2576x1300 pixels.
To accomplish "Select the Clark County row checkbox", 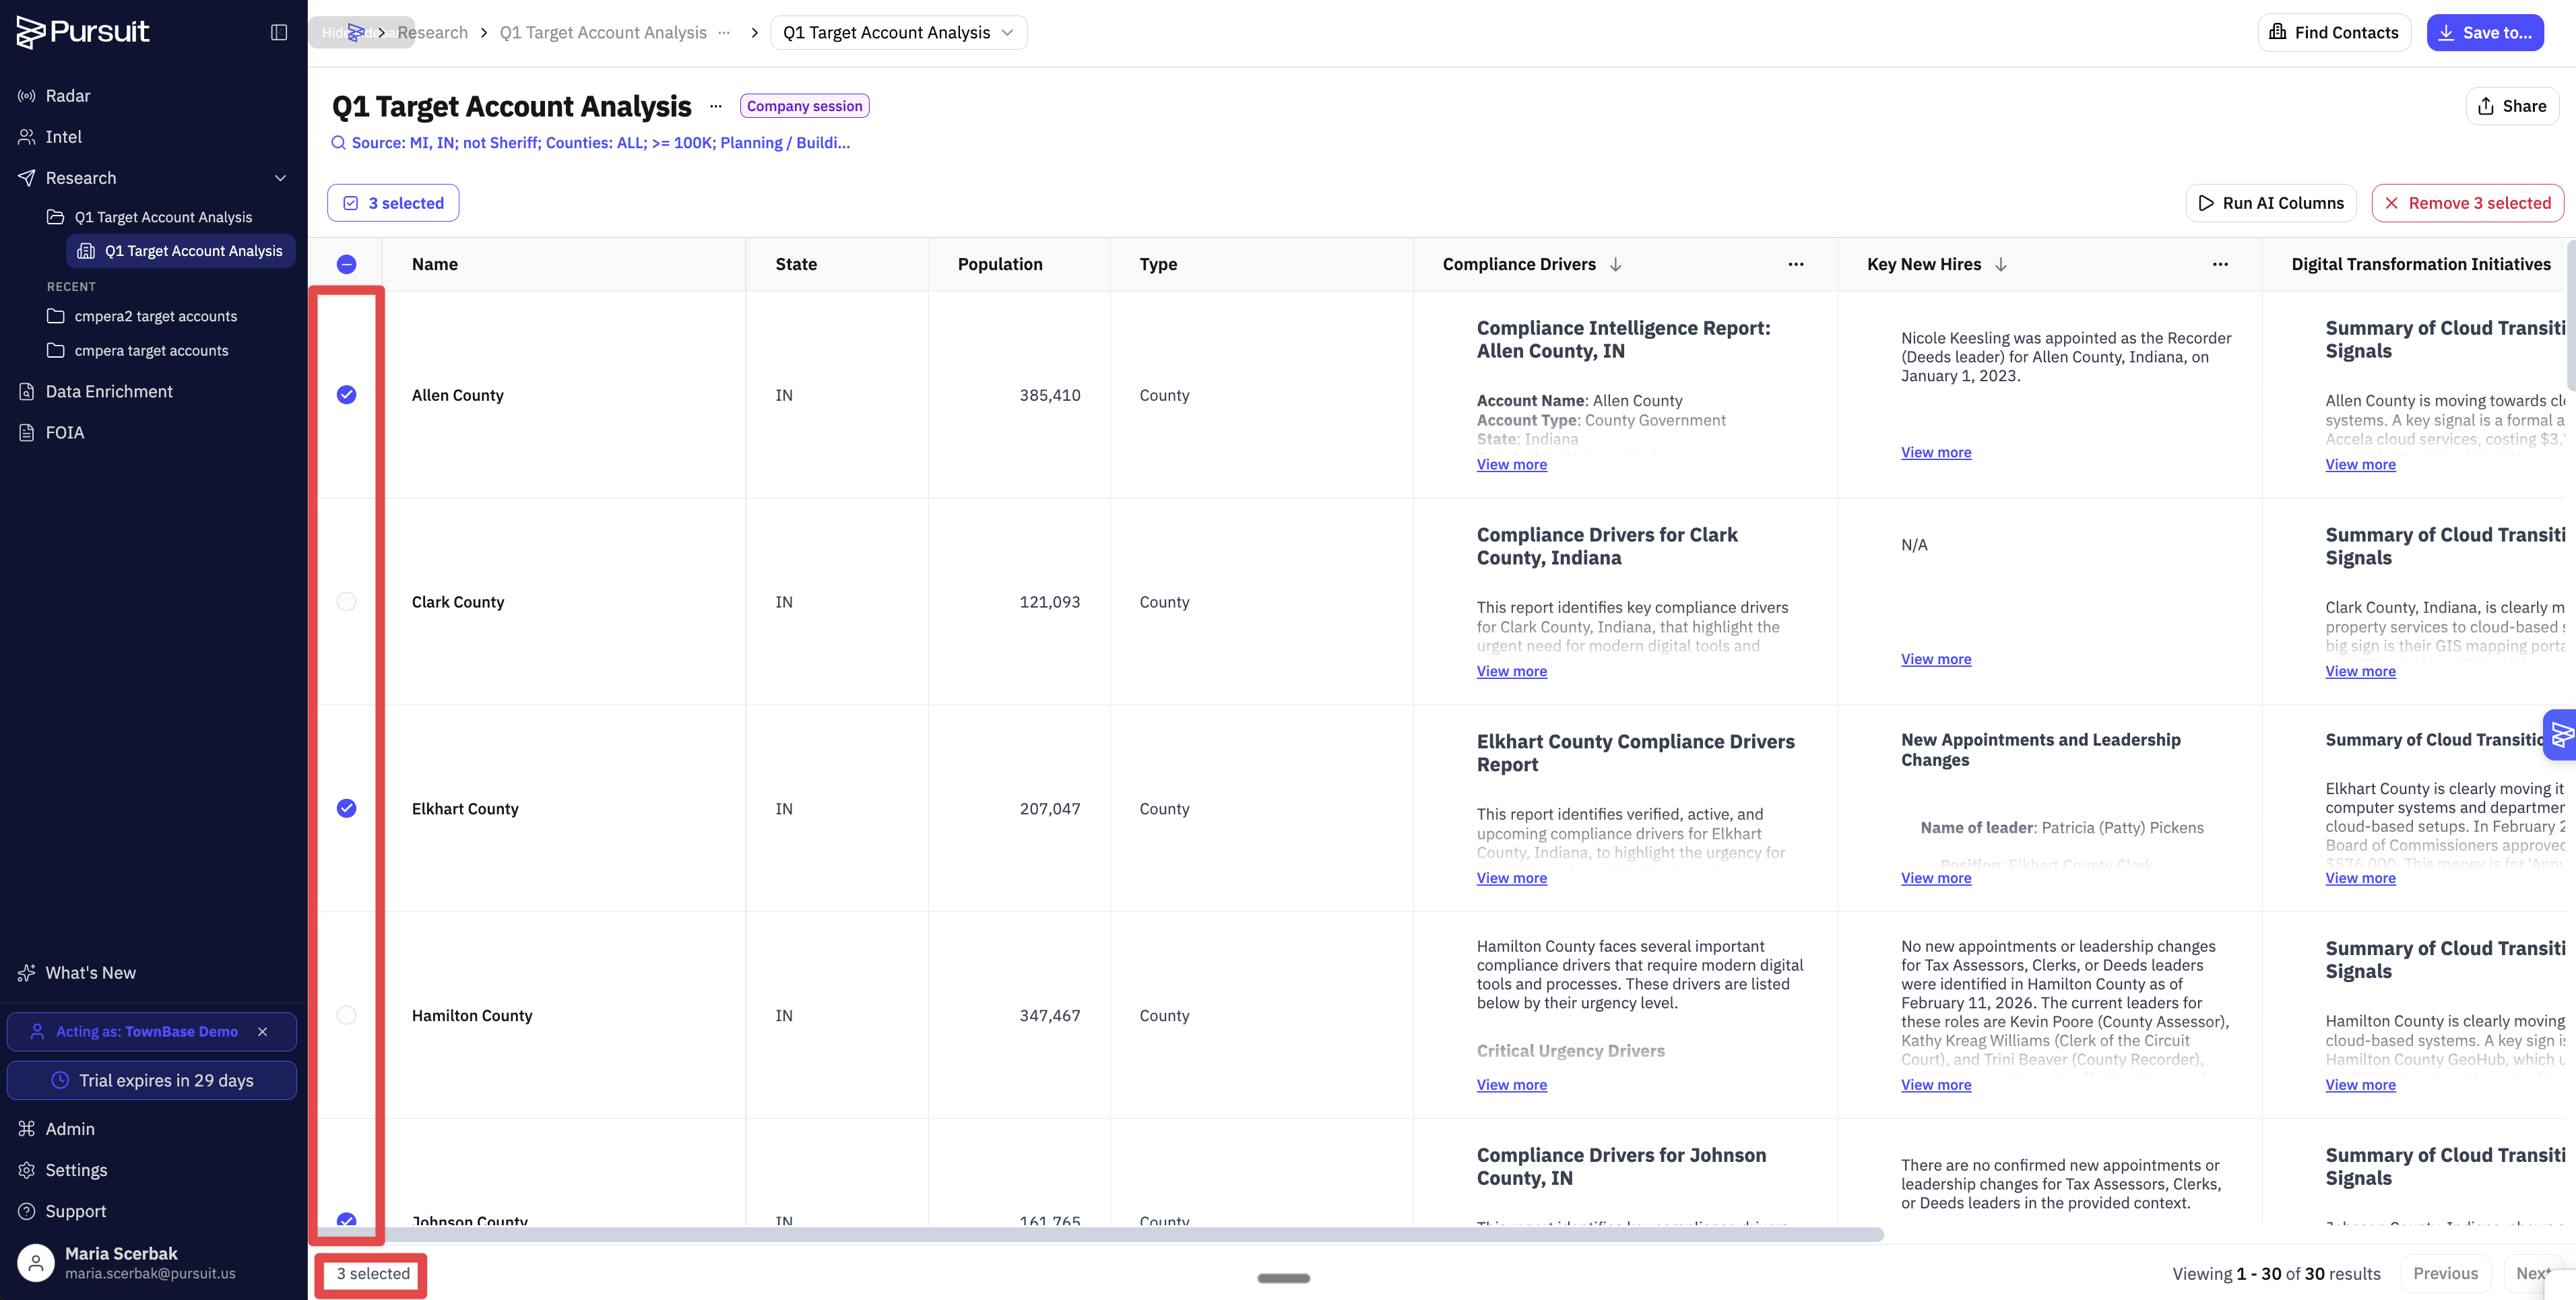I will pos(346,602).
